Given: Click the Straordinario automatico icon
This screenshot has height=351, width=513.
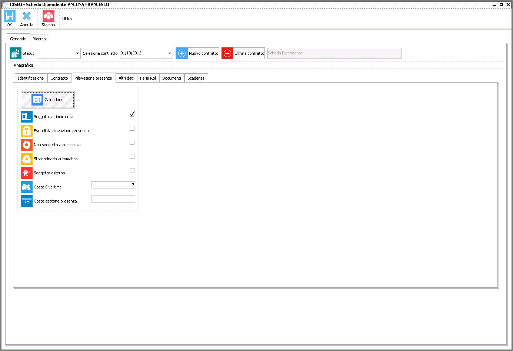Looking at the screenshot, I should [x=27, y=159].
